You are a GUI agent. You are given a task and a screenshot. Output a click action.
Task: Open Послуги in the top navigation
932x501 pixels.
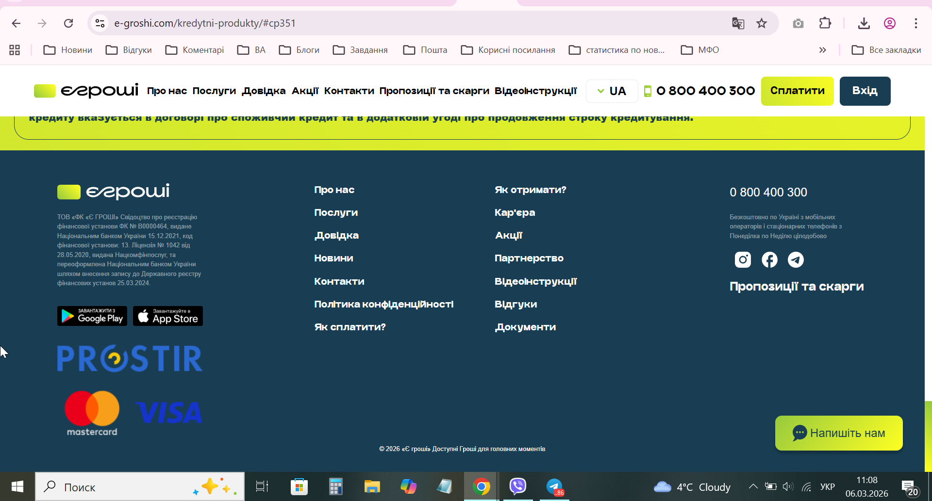[x=214, y=91]
